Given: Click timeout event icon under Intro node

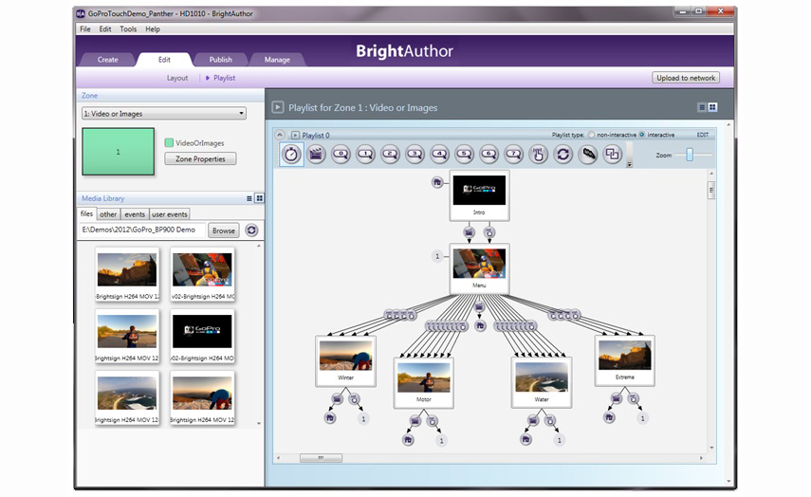Looking at the screenshot, I should pyautogui.click(x=489, y=232).
